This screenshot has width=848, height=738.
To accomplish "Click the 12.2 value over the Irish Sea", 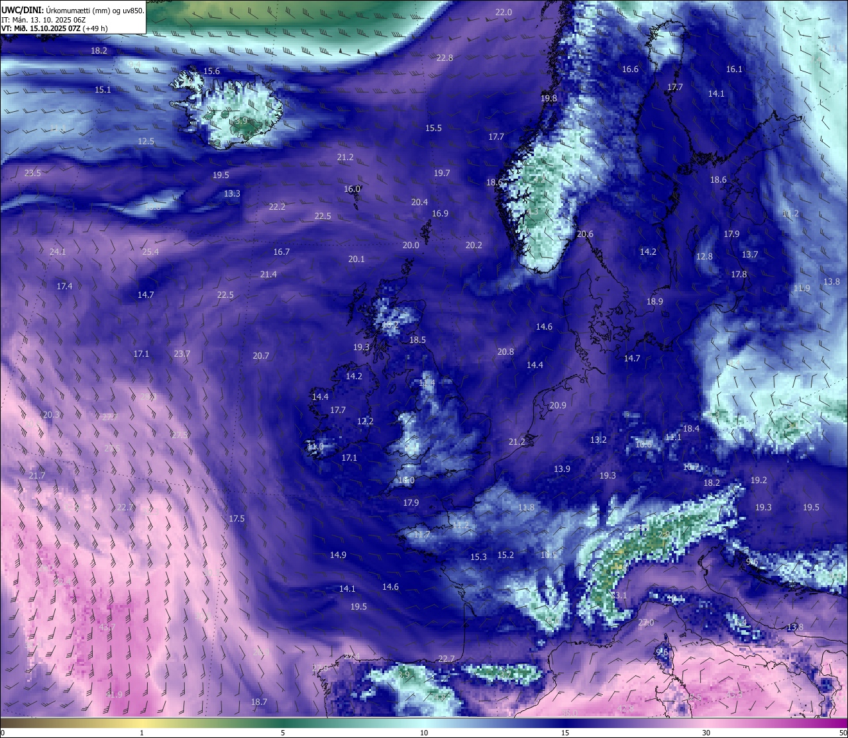I will 365,421.
